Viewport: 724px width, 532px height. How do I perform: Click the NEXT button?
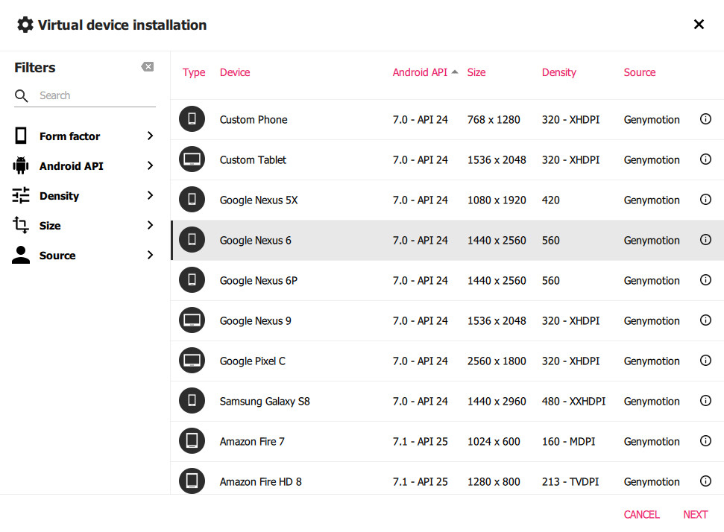tap(696, 514)
